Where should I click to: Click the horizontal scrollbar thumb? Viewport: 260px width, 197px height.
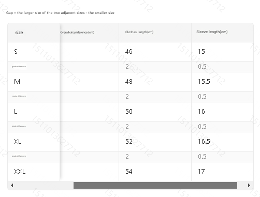pos(155,186)
